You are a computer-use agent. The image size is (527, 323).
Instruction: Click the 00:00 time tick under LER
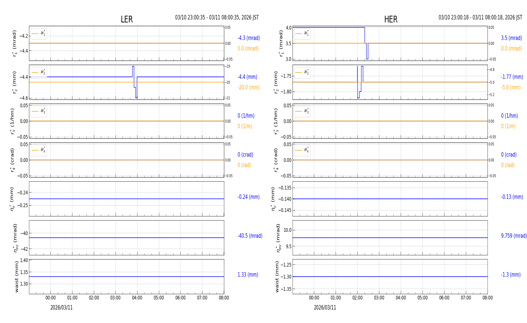51,298
